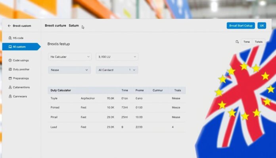
Task: Click the Arpitecinor cell
Action: pyautogui.click(x=88, y=98)
